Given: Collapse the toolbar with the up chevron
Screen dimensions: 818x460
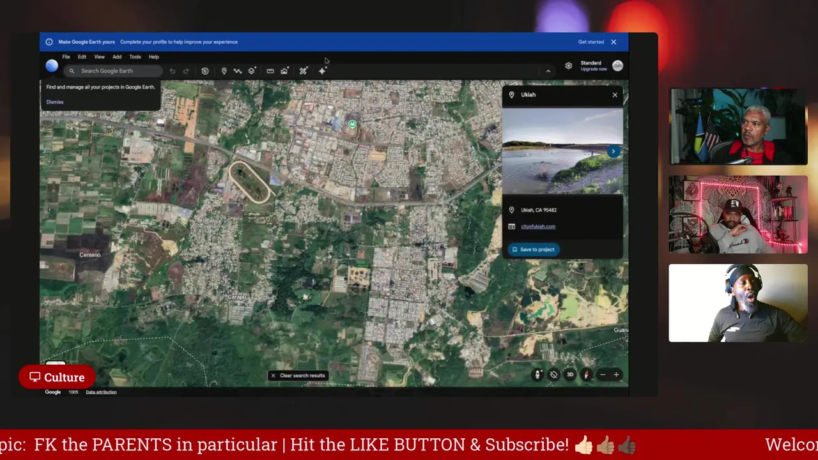Looking at the screenshot, I should [548, 71].
